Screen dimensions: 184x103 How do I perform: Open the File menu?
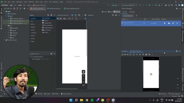click(5, 2)
